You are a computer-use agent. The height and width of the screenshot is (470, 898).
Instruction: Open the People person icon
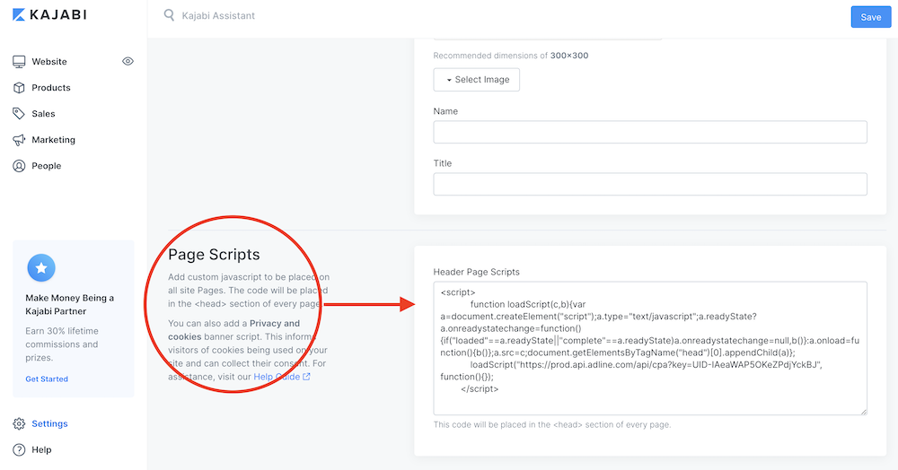pos(19,166)
